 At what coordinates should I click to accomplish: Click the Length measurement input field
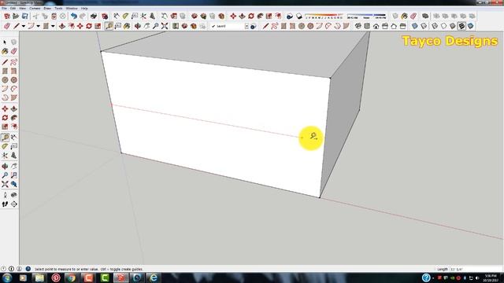476,269
